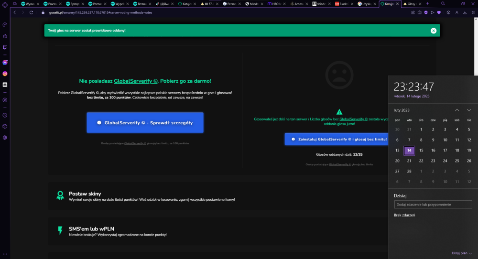The width and height of the screenshot is (478, 259).
Task: Close the Restau tab
Action: click(150, 4)
